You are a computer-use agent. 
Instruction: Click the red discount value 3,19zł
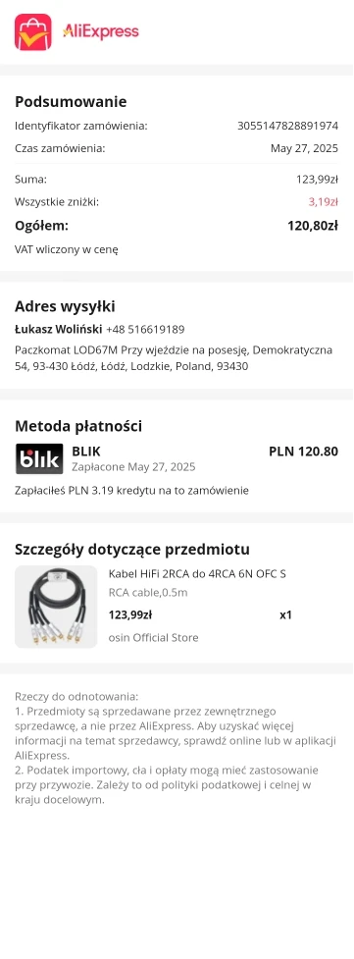[323, 202]
